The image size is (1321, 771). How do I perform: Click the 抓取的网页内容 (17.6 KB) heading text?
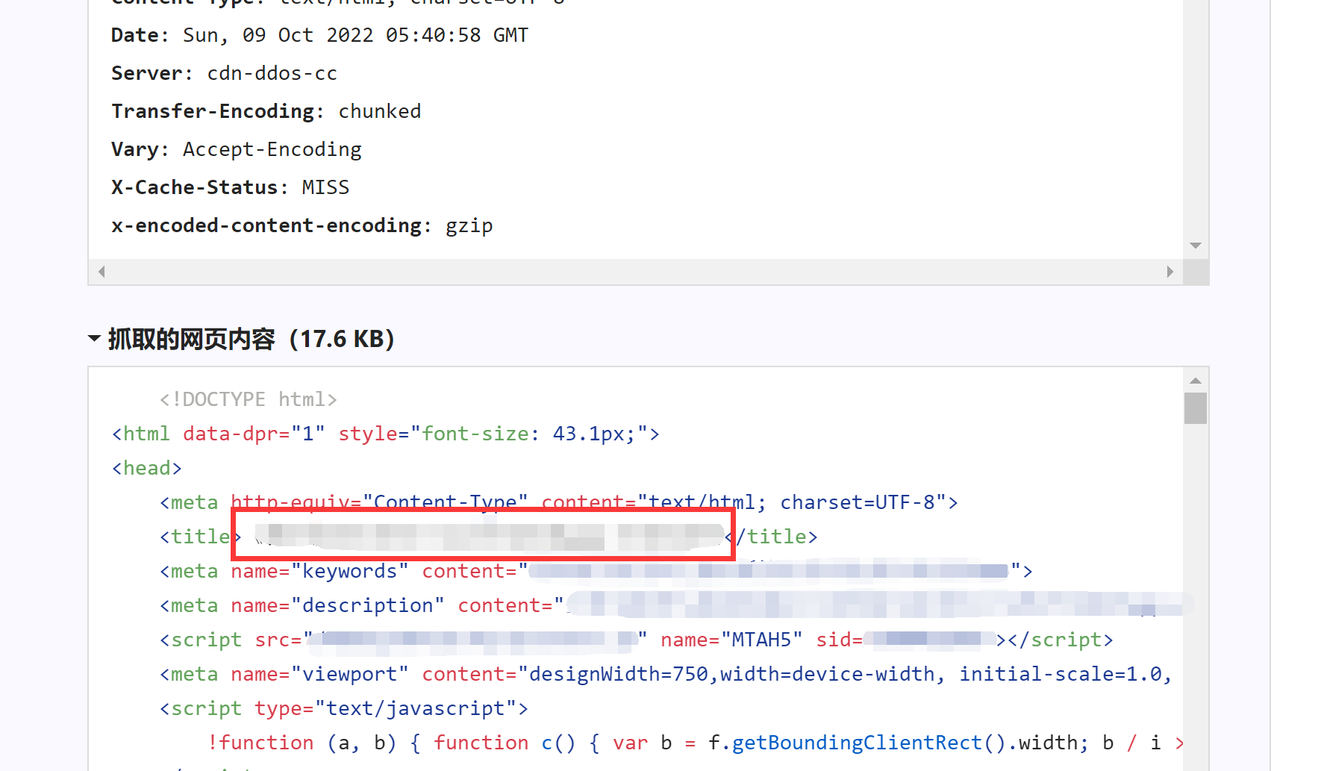tap(251, 339)
